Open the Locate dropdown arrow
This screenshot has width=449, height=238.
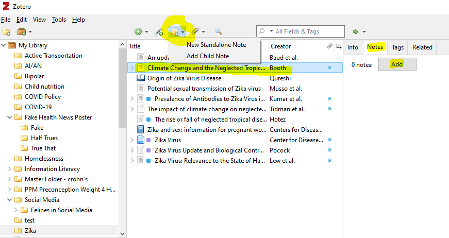coord(364,32)
